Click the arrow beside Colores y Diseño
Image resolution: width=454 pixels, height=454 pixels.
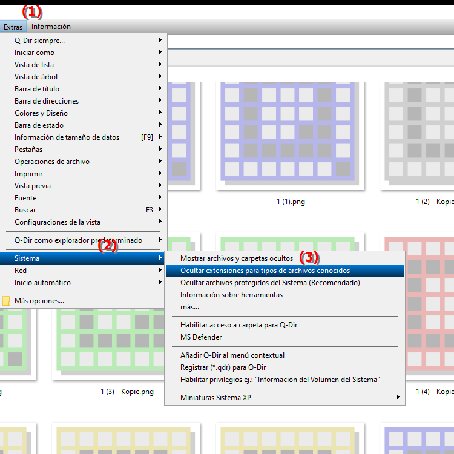click(x=160, y=113)
